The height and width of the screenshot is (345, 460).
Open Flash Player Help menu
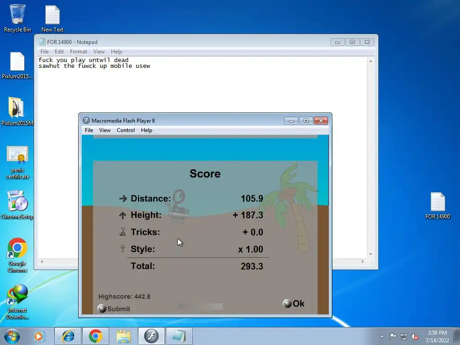click(x=146, y=130)
